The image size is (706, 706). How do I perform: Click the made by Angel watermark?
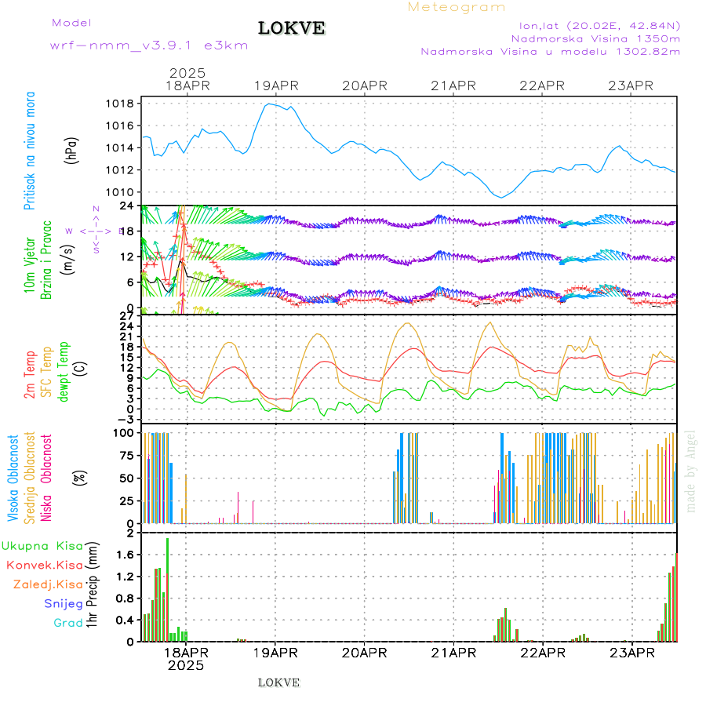click(691, 471)
